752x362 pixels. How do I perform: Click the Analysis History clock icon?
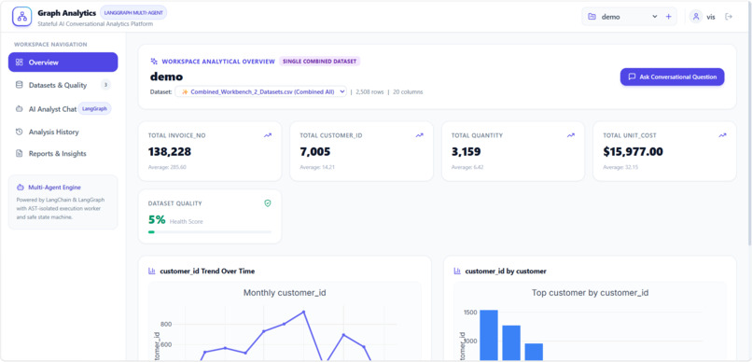click(20, 132)
